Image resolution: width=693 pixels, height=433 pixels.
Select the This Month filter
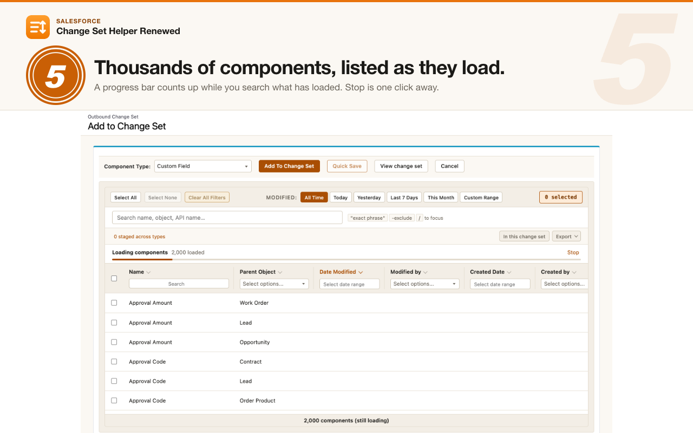click(x=441, y=198)
